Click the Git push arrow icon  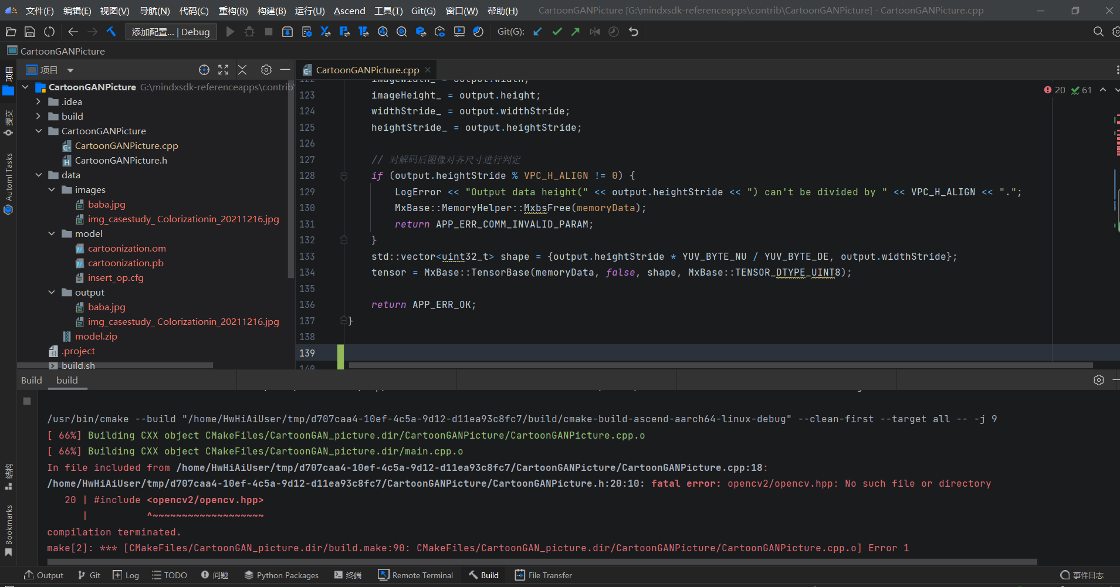click(x=576, y=32)
